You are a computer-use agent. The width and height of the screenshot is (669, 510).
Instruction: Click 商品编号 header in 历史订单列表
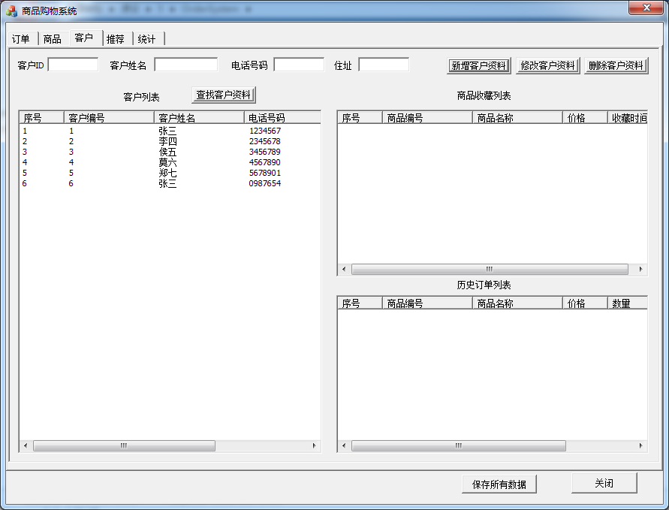coord(427,303)
